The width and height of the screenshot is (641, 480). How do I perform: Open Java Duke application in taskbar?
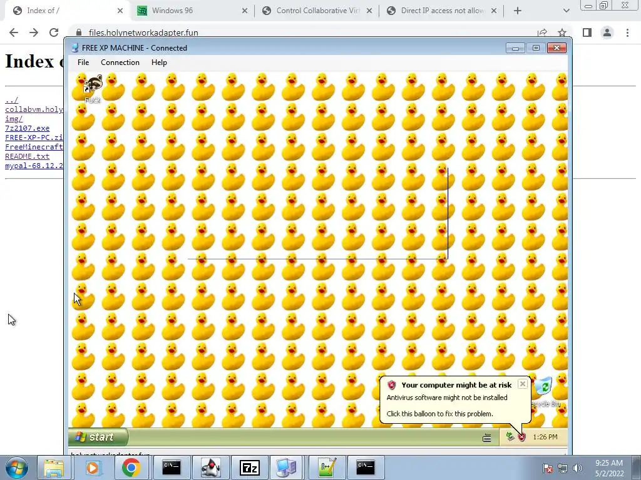210,467
